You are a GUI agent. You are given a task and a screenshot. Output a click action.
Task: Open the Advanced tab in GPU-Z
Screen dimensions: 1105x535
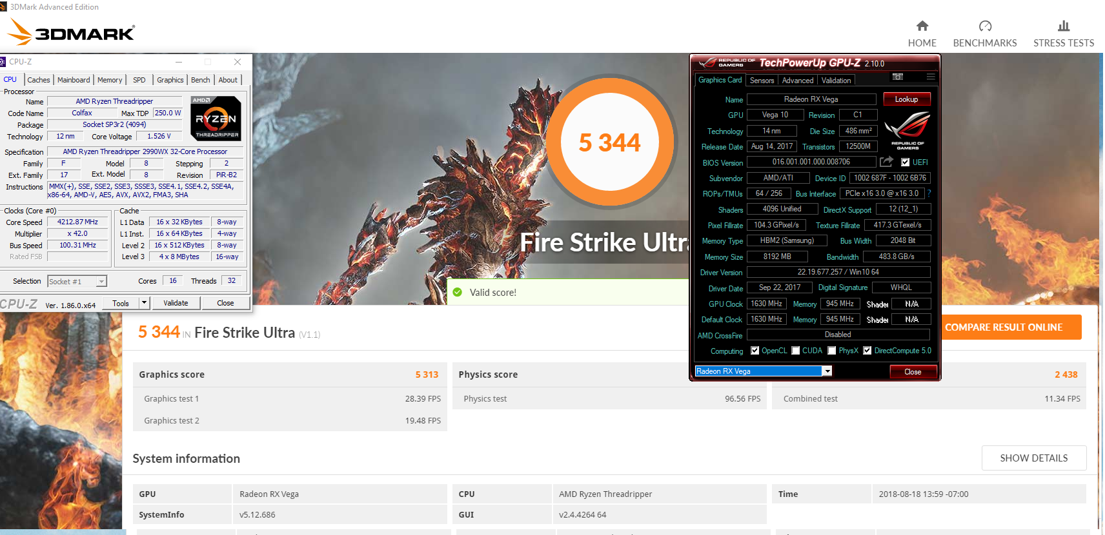pos(798,81)
